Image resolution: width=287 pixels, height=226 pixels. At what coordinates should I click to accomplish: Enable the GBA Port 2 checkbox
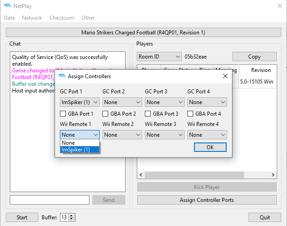pos(105,114)
